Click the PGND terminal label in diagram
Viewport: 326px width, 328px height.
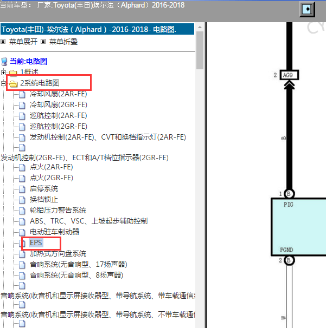[x=286, y=250]
